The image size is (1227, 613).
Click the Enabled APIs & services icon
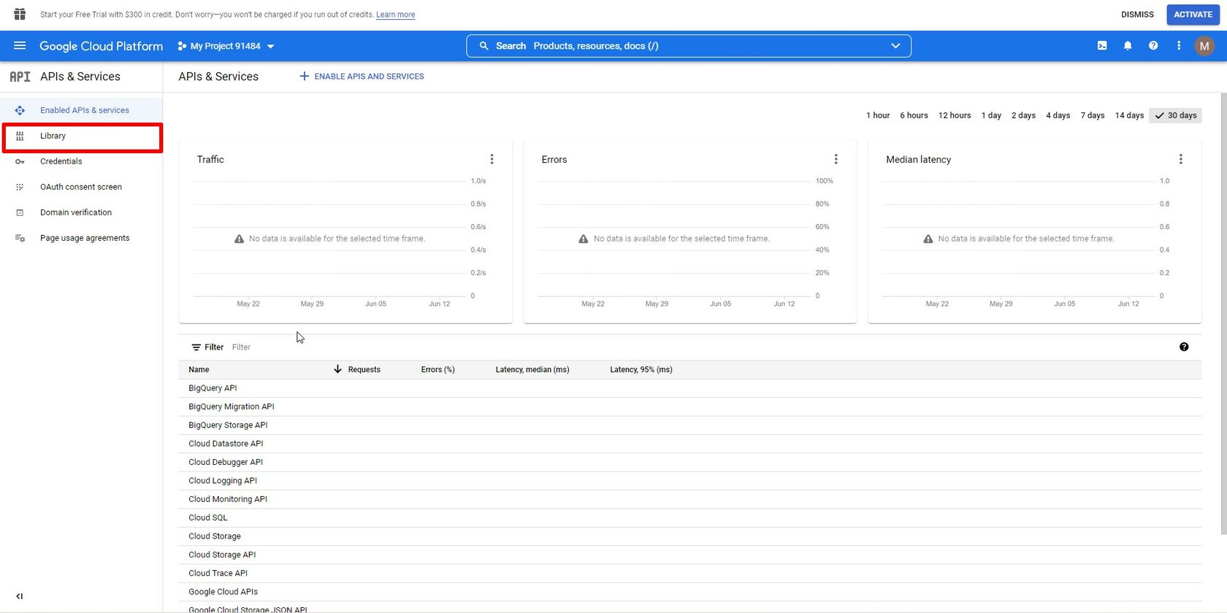(x=20, y=110)
